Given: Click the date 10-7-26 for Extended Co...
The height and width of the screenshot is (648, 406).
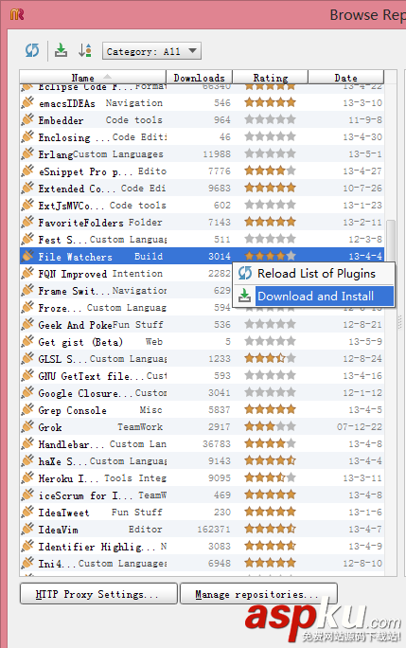Looking at the screenshot, I should pos(362,188).
